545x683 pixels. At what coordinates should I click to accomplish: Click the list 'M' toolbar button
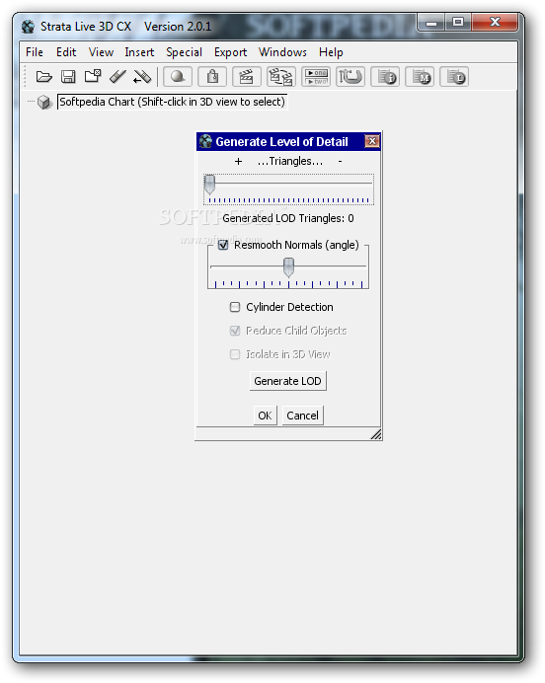point(420,77)
